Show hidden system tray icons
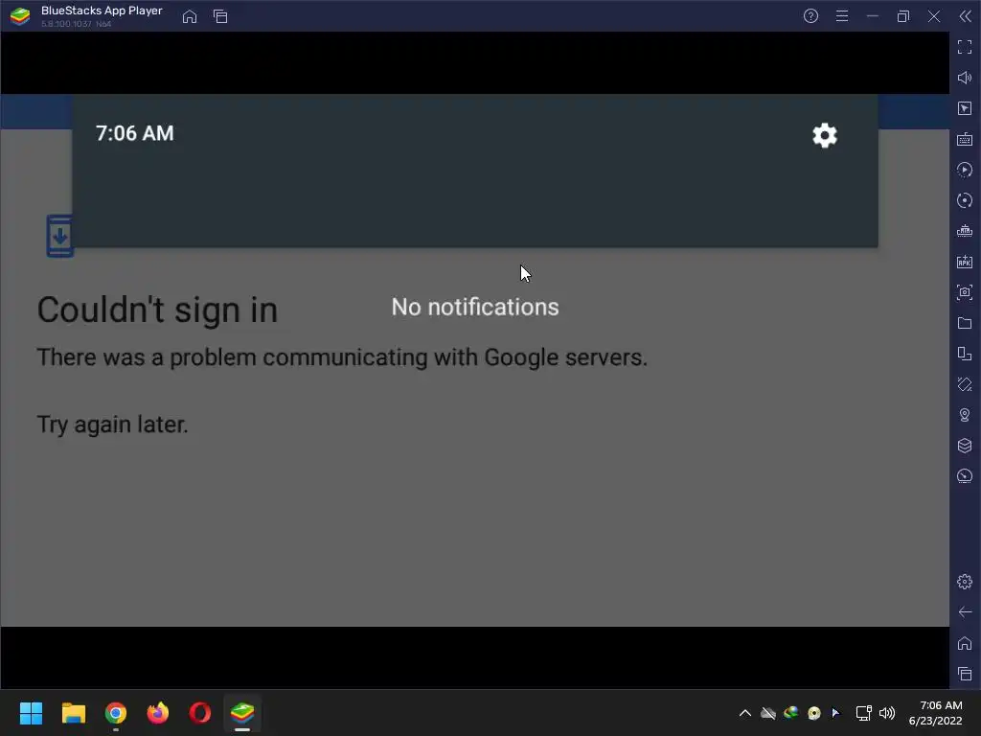This screenshot has width=981, height=736. 745,713
